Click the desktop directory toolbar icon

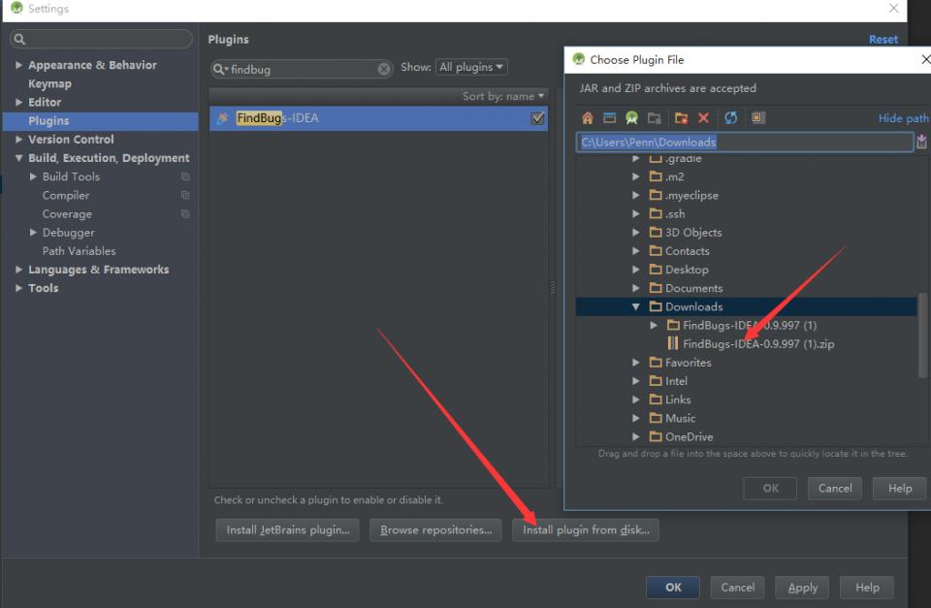(609, 117)
